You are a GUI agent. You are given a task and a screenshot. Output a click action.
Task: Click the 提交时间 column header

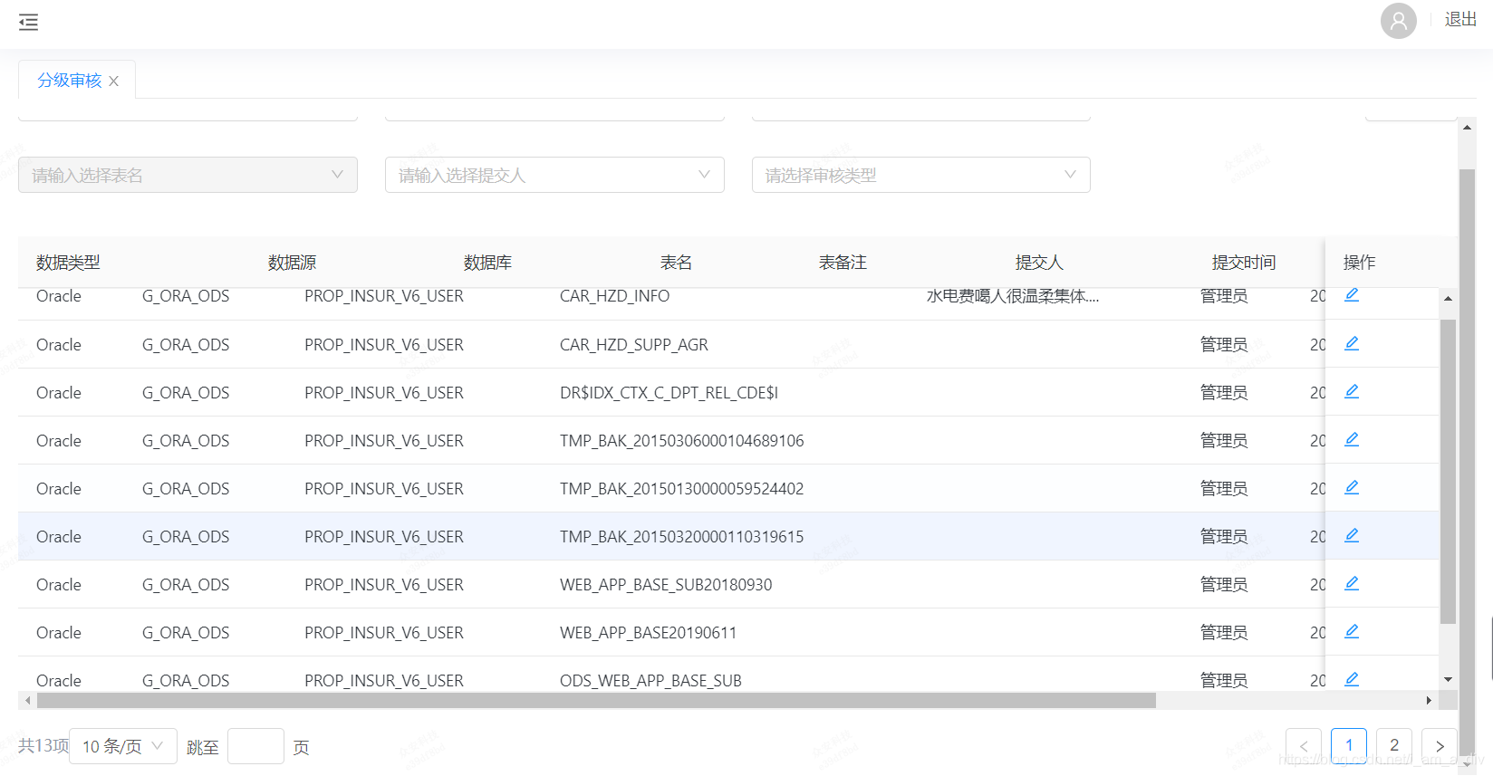pos(1244,263)
